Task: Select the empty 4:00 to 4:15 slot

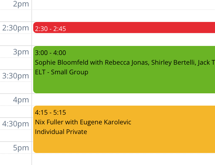Action: tap(123, 99)
